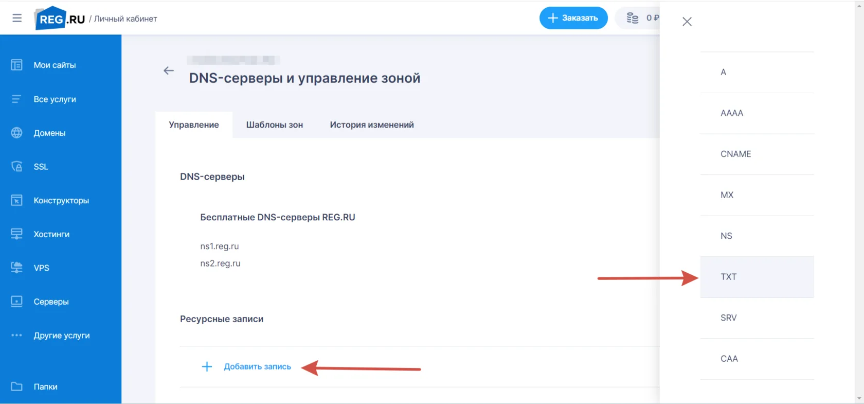Open the Папки folder icon
The width and height of the screenshot is (864, 404).
tap(16, 387)
